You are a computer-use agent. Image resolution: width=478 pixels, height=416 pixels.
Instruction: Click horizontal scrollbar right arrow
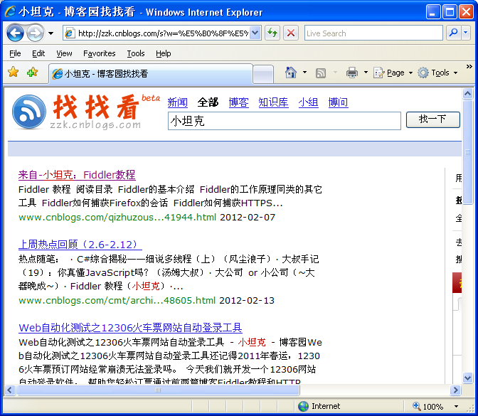455,390
